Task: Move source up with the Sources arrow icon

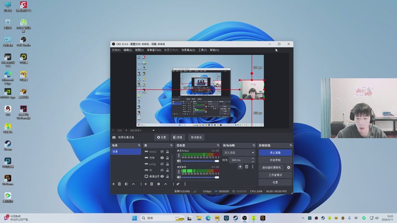Action: click(x=166, y=184)
